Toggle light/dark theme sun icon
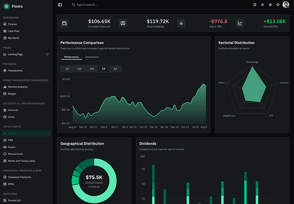 263,4
